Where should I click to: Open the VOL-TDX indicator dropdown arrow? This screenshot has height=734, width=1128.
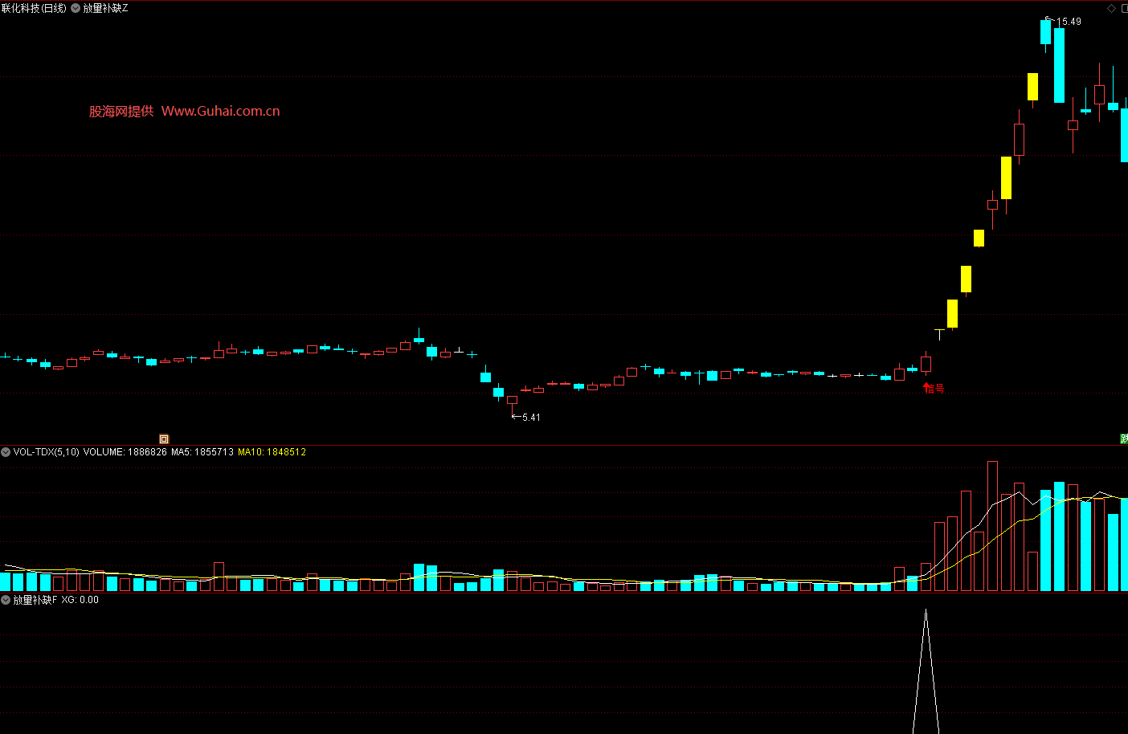coord(6,452)
